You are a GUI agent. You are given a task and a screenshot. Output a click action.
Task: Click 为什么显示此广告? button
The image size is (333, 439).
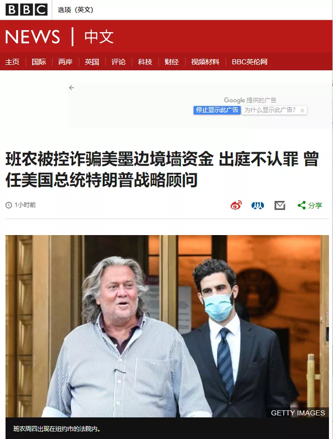274,110
